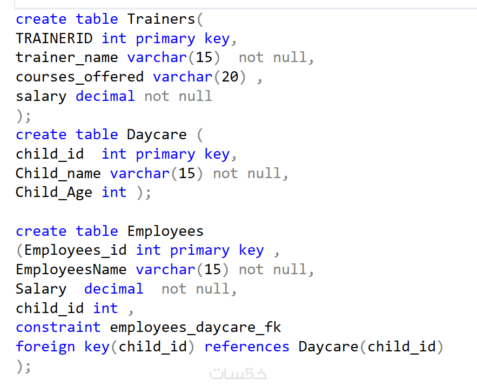Place cursor on the TRAINERID column
477x387 pixels.
54,39
